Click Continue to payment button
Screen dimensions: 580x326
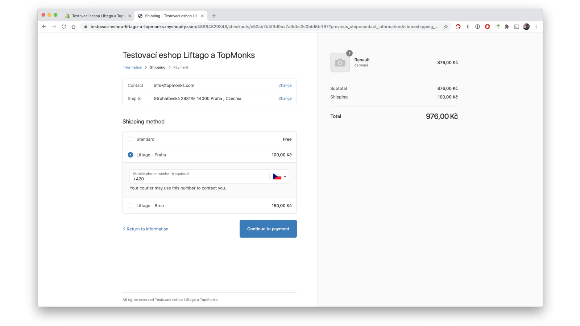coord(268,229)
